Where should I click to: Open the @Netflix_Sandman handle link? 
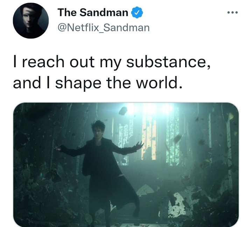pos(104,28)
